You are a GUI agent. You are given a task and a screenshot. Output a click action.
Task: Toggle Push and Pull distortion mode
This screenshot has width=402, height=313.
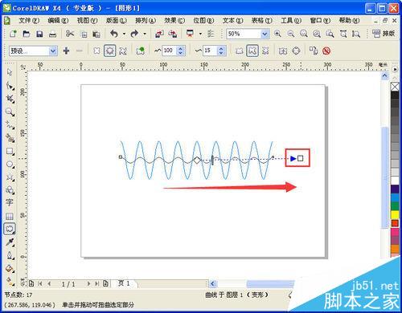click(x=96, y=51)
